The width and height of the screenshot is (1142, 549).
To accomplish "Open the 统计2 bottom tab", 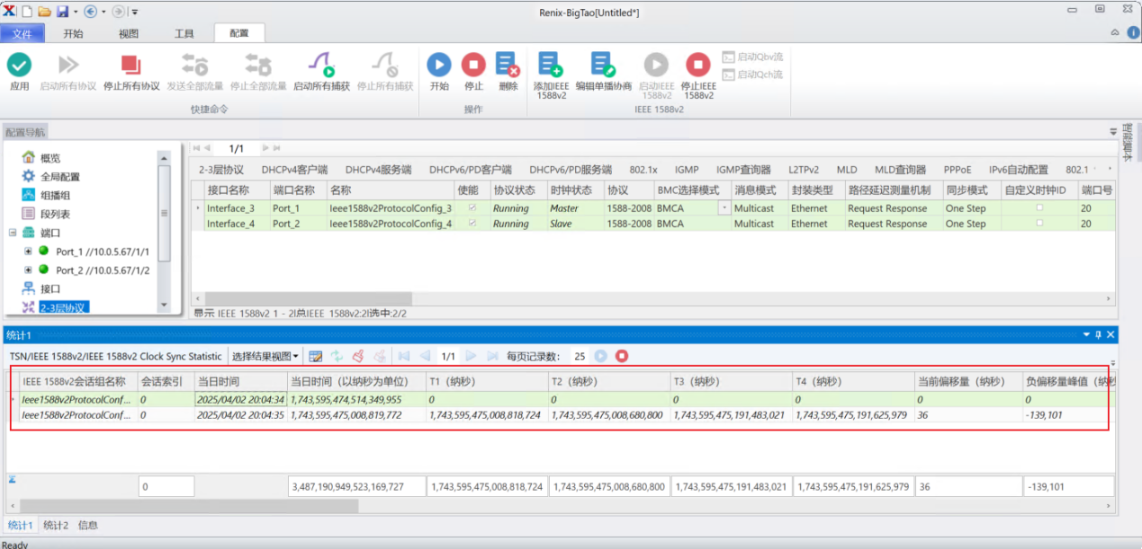I will pos(56,525).
